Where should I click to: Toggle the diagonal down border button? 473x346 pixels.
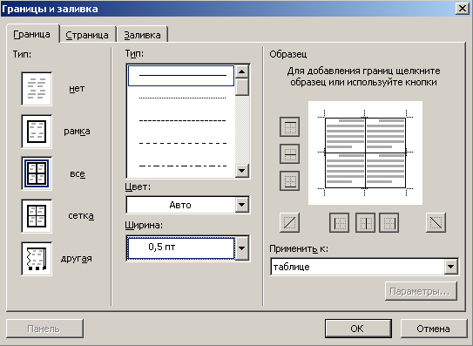436,223
